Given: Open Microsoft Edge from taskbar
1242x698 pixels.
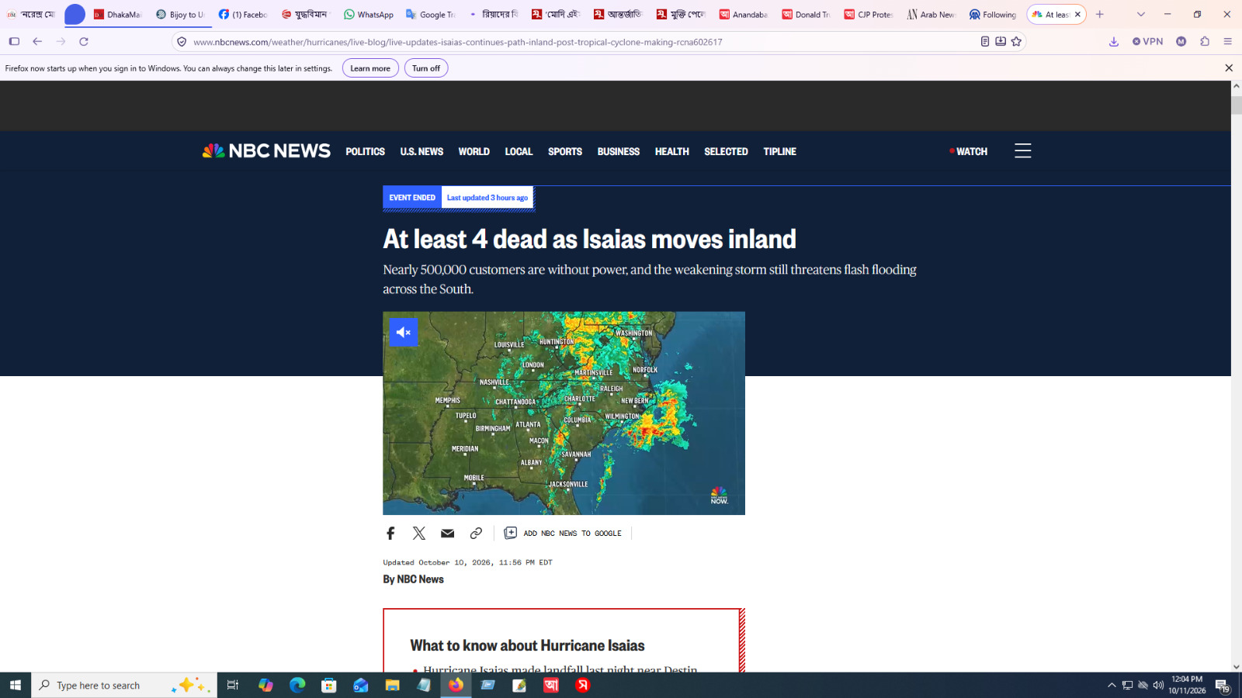Looking at the screenshot, I should pos(297,686).
